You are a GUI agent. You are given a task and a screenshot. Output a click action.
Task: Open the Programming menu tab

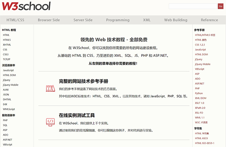point(118,20)
